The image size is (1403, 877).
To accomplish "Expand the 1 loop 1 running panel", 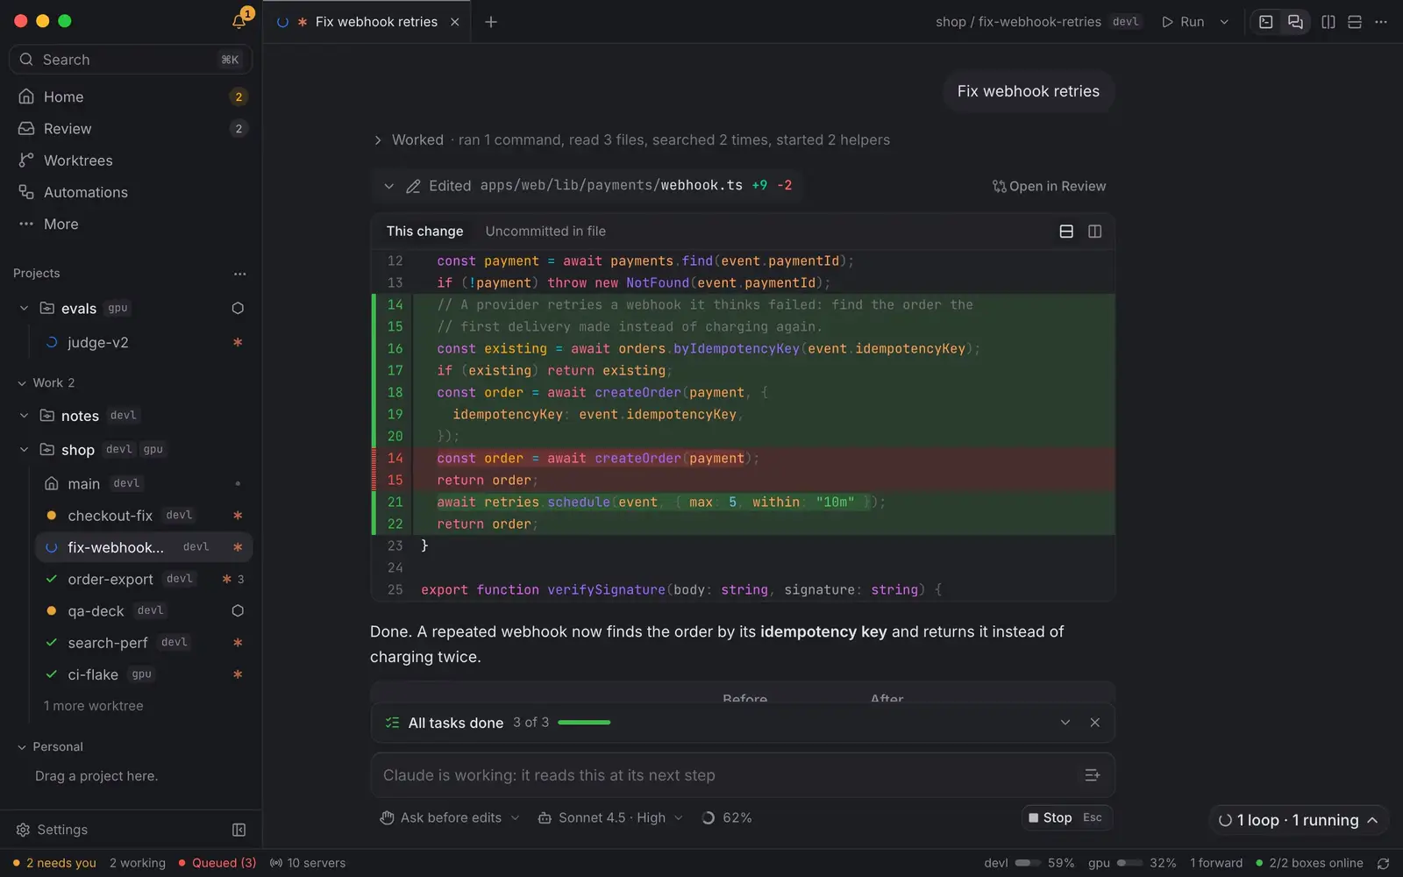I will tap(1299, 820).
